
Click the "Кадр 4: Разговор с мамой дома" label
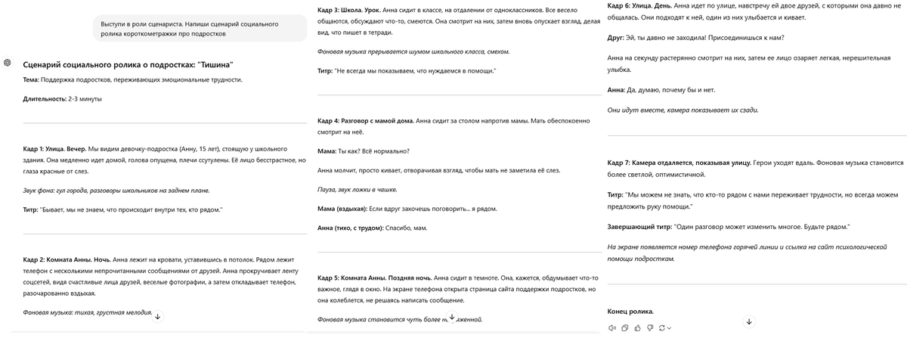pos(365,119)
